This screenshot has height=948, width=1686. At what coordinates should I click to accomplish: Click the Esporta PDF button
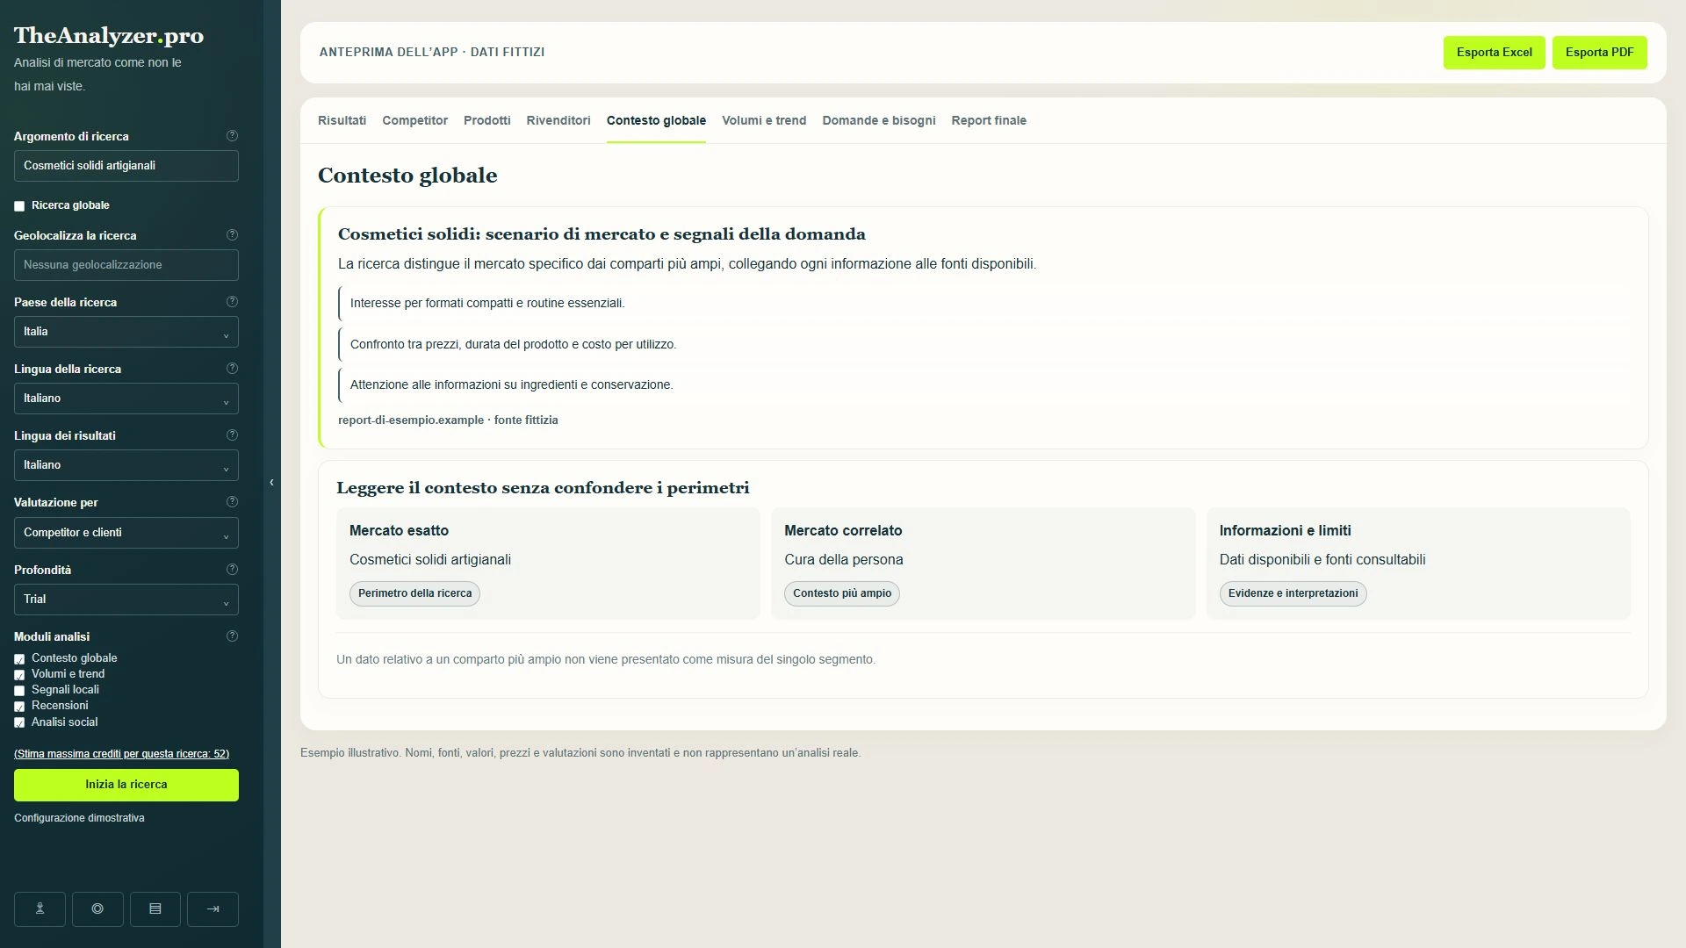click(1599, 53)
